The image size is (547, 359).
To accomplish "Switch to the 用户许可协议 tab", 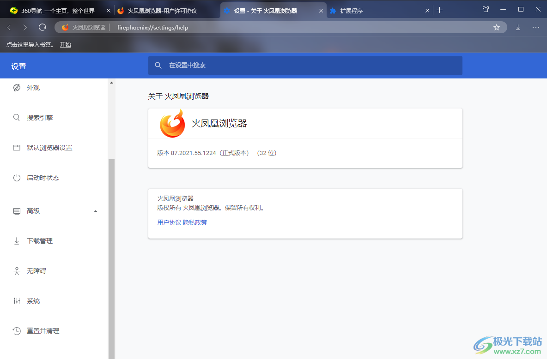I will tap(167, 11).
